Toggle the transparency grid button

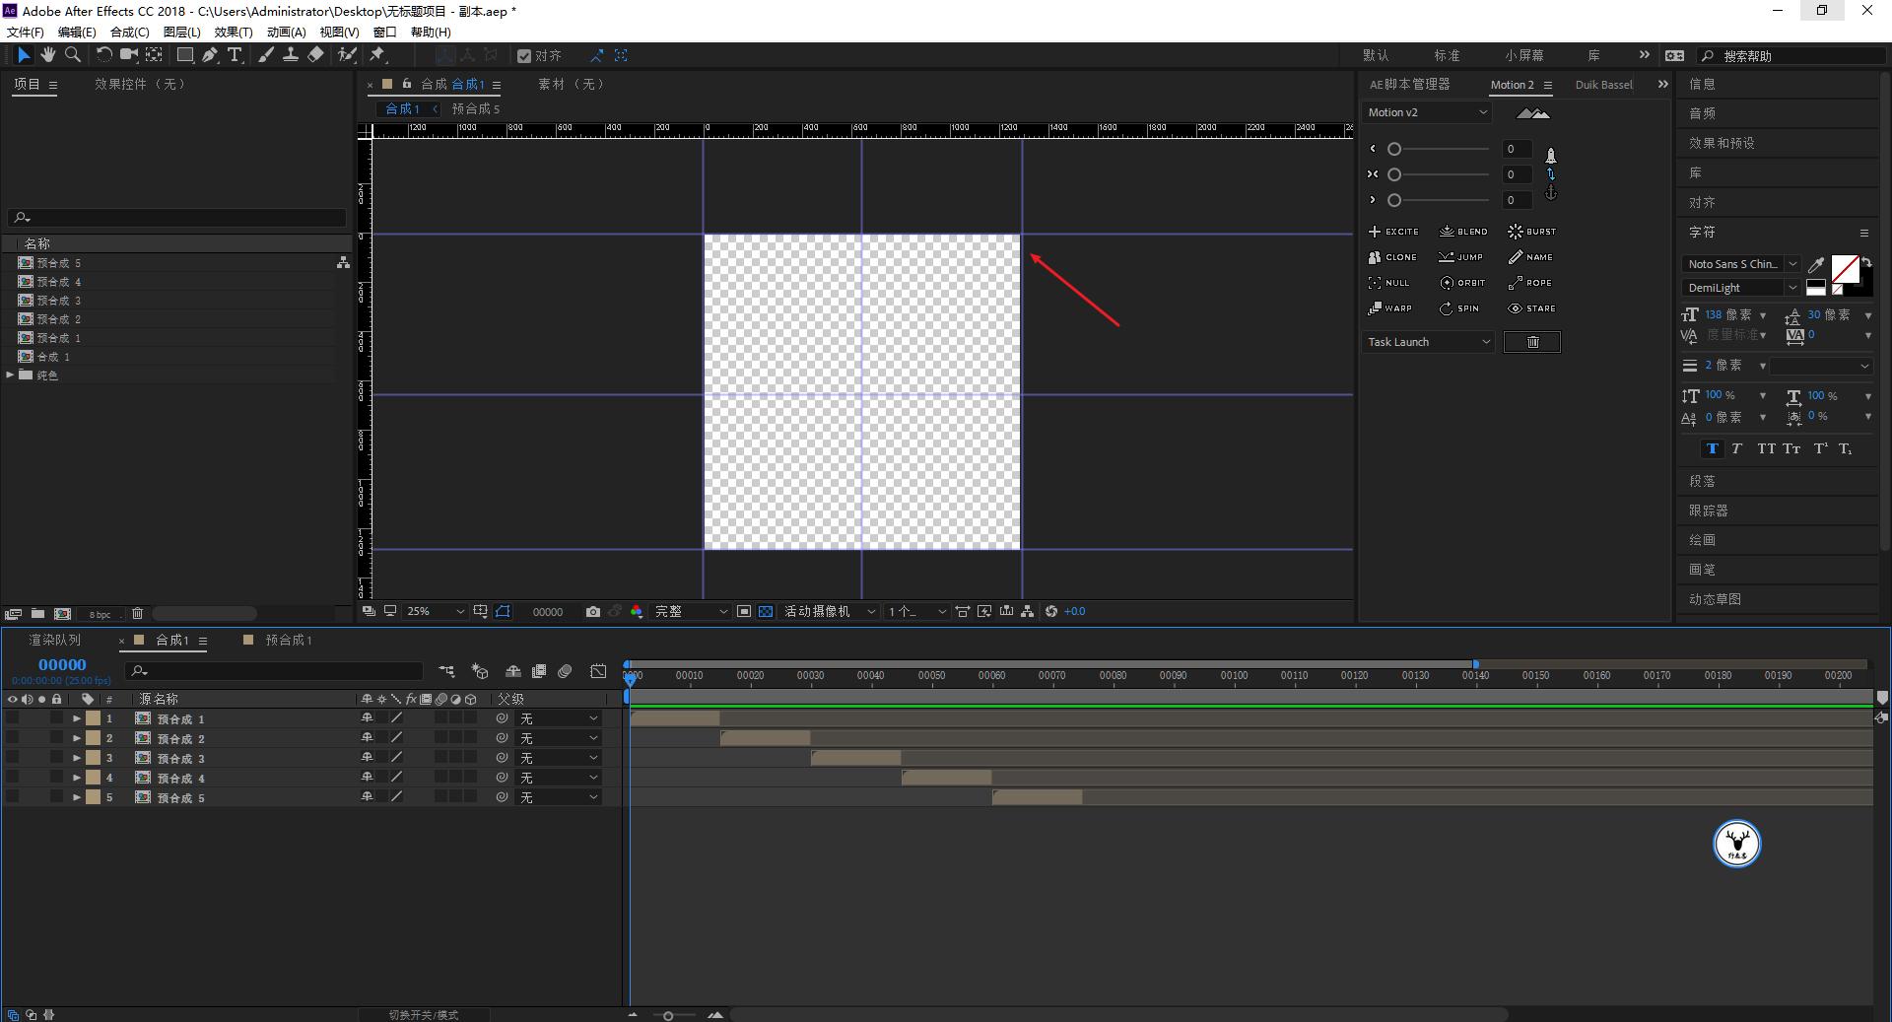tap(766, 611)
